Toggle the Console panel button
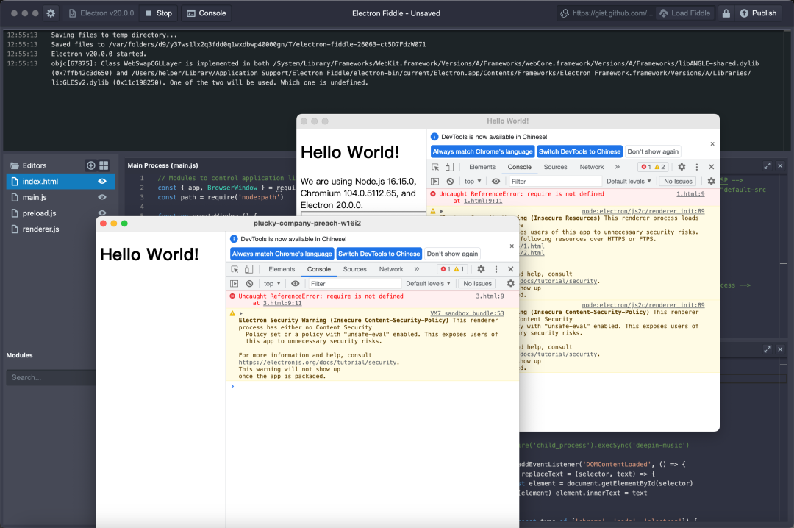 coord(206,13)
